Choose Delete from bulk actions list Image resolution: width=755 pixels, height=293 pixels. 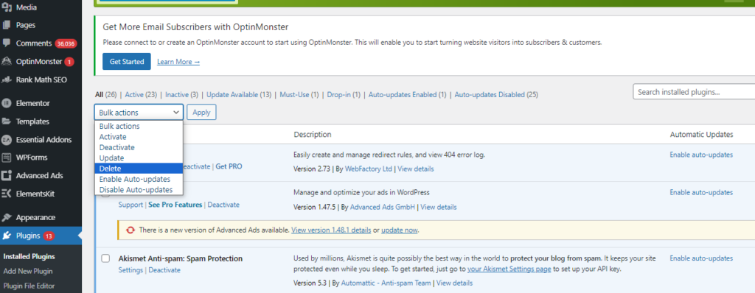139,169
